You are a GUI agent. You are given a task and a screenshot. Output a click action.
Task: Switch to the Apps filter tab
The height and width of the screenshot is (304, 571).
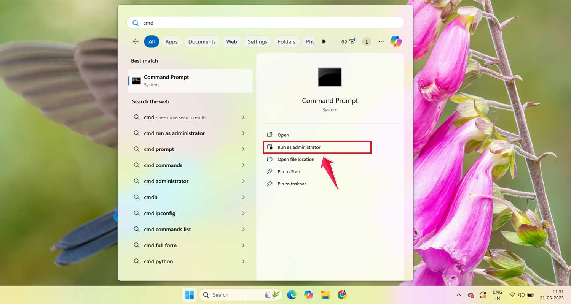click(171, 41)
